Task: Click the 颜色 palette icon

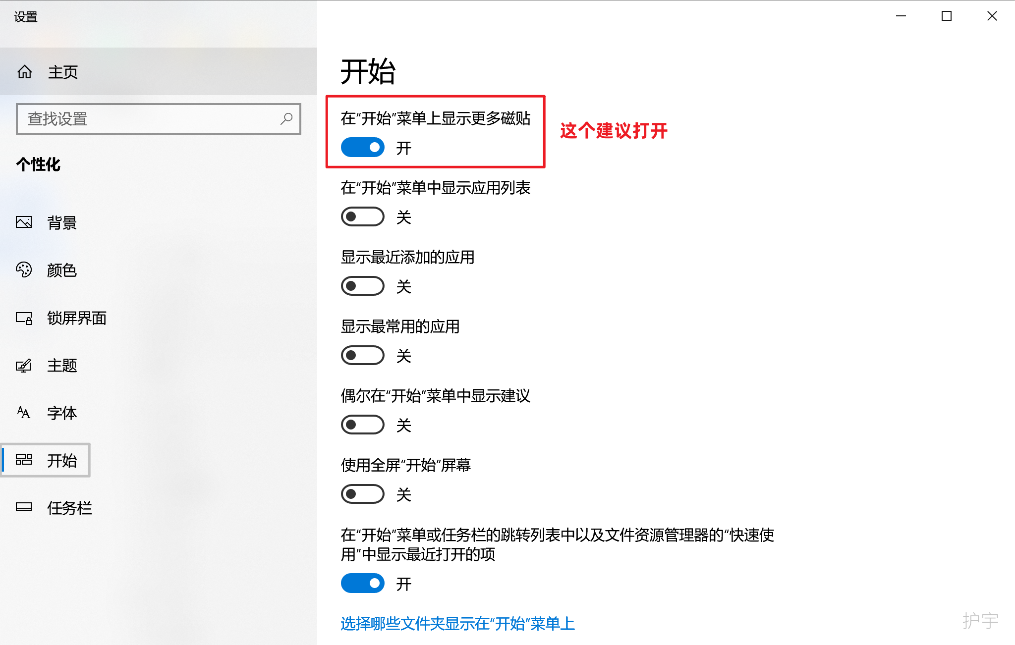Action: point(24,270)
